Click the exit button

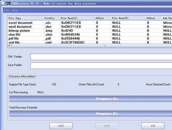click(x=153, y=126)
